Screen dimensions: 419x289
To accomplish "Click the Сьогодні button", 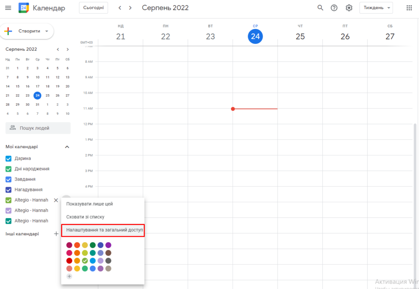I will pyautogui.click(x=93, y=8).
